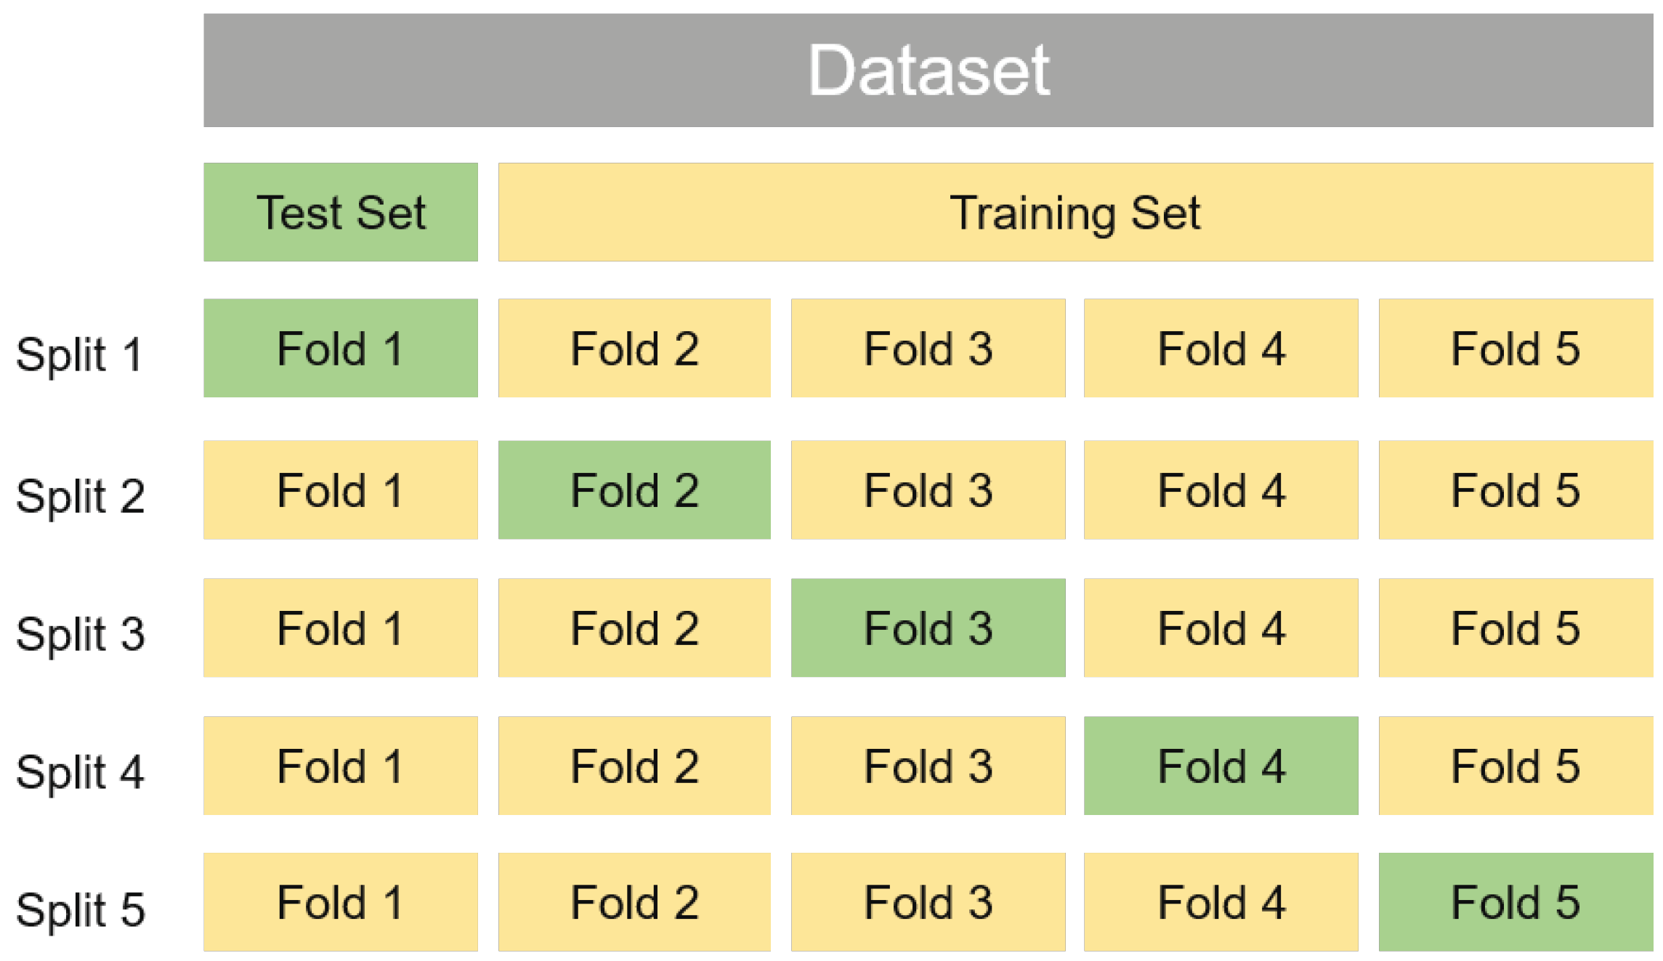Click Fold 1 in the Split 5 row
Image resolution: width=1663 pixels, height=961 pixels.
click(341, 902)
